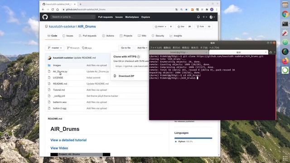Open Marketplace in GitHub header

pos(132,17)
